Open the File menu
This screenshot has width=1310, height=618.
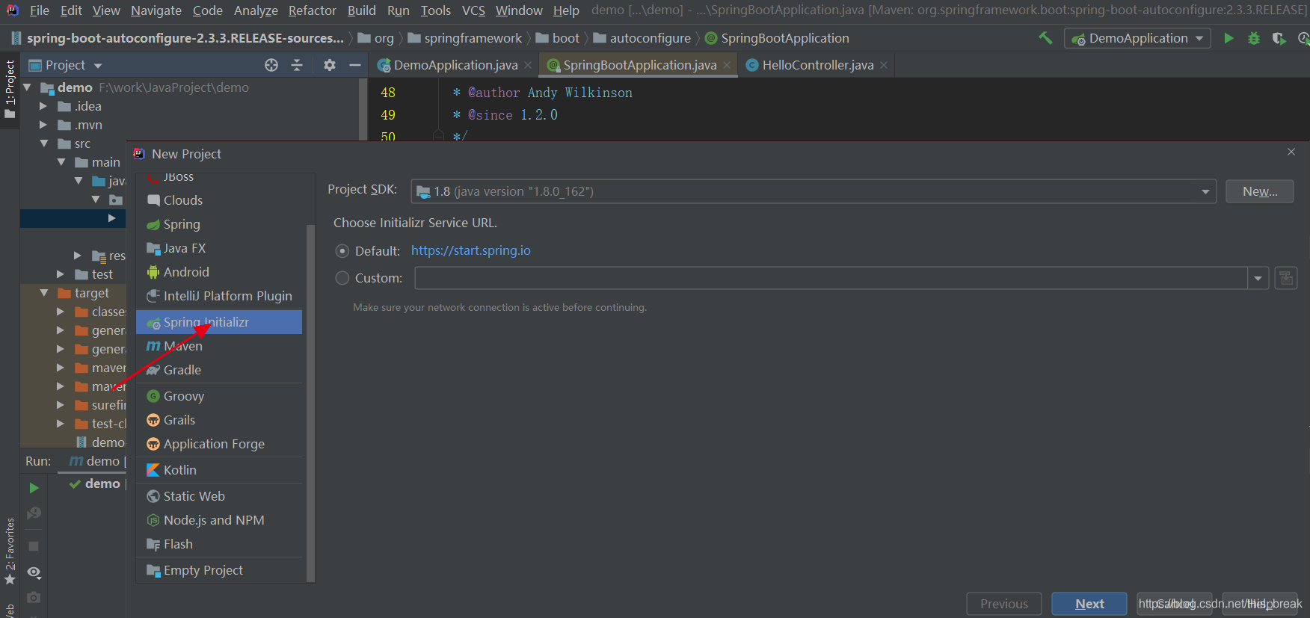(40, 10)
